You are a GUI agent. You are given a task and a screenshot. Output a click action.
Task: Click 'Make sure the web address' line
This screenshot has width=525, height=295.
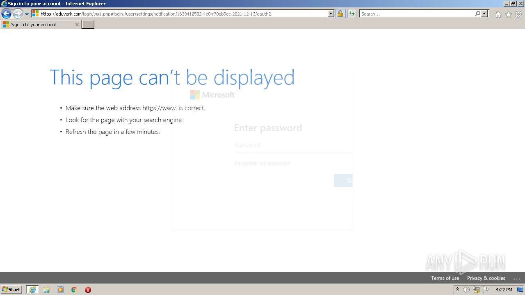click(x=135, y=108)
